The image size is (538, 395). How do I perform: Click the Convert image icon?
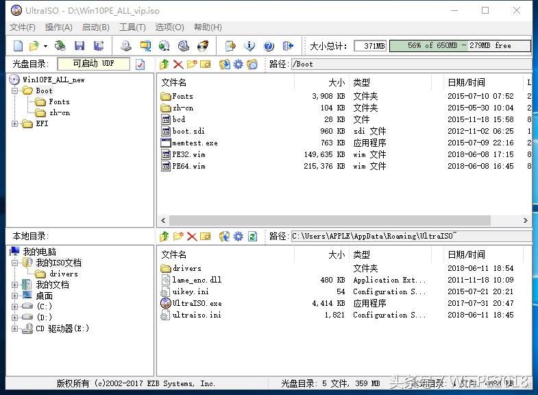coord(164,46)
